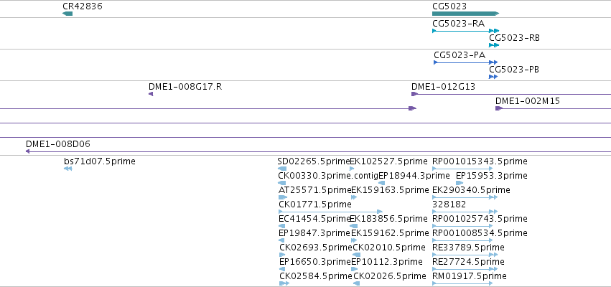Click the CG5023 gene bar
This screenshot has height=287, width=611.
click(466, 14)
